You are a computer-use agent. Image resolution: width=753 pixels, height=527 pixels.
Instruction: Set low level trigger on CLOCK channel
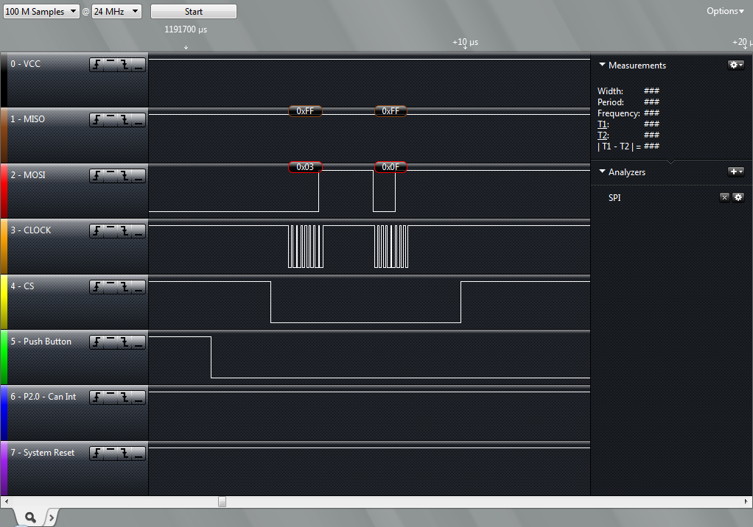pyautogui.click(x=139, y=231)
